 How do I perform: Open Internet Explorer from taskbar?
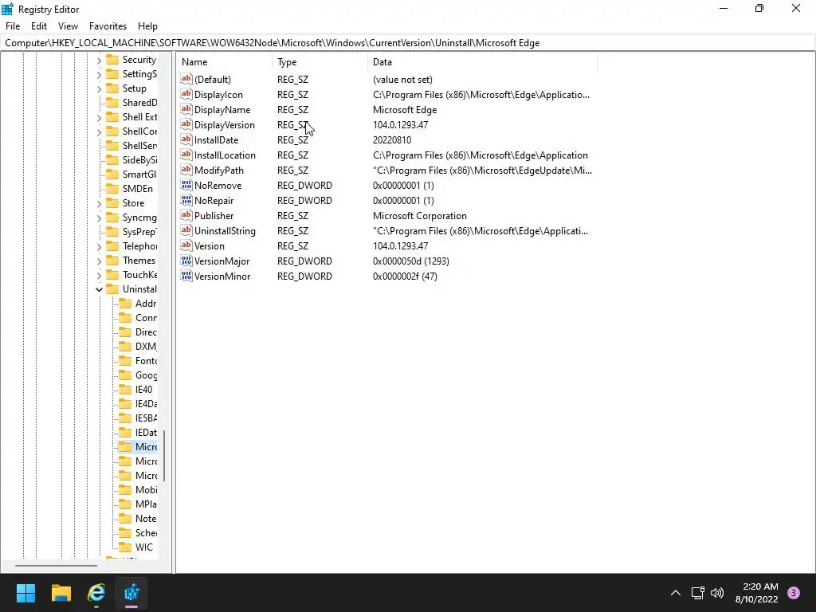[96, 593]
